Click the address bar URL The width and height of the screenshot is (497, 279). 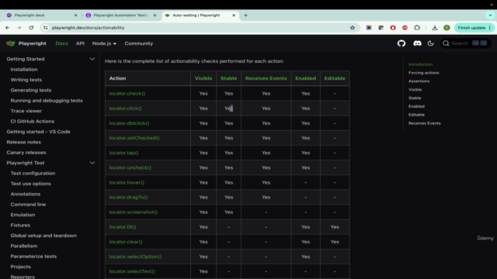(88, 28)
